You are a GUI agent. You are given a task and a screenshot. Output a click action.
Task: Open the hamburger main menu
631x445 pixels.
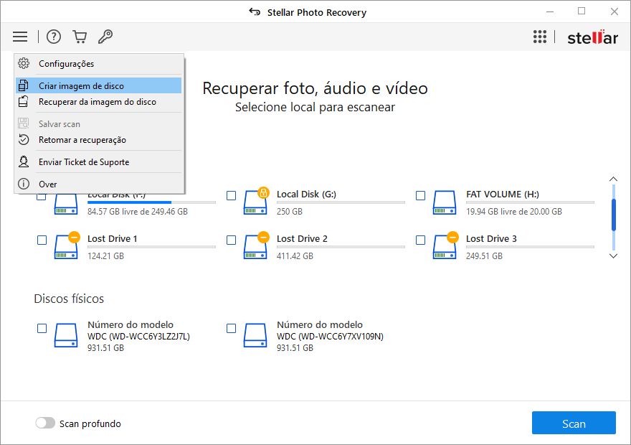pos(20,37)
